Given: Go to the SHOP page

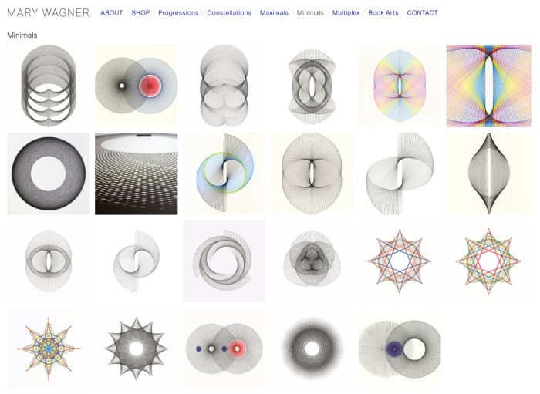Looking at the screenshot, I should (140, 13).
